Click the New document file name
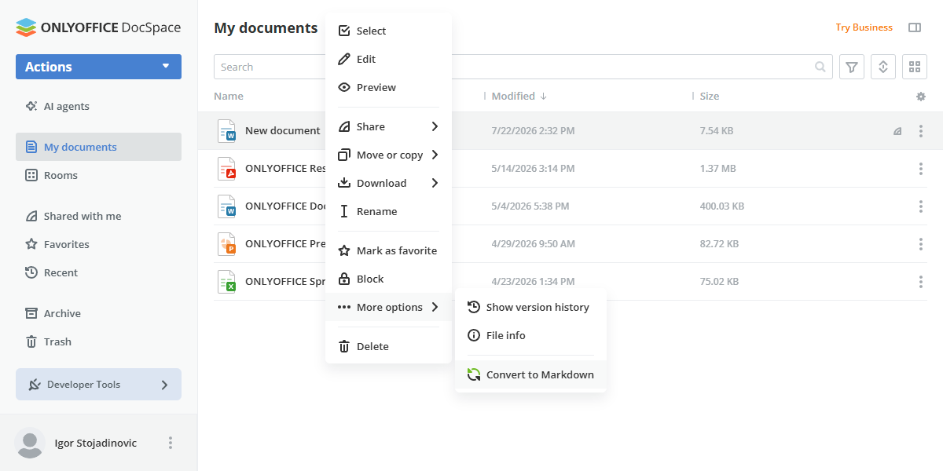Image resolution: width=943 pixels, height=471 pixels. [283, 130]
